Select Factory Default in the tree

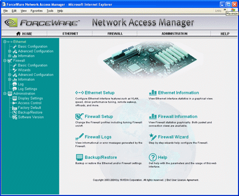[x=29, y=108]
